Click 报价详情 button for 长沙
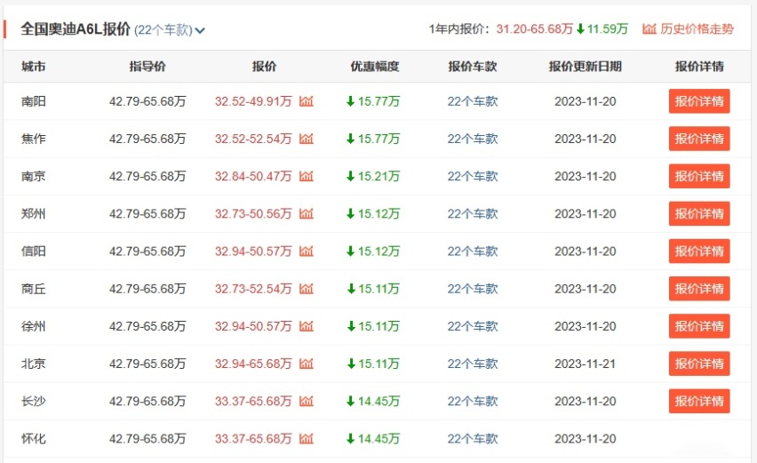The image size is (757, 463). click(699, 401)
